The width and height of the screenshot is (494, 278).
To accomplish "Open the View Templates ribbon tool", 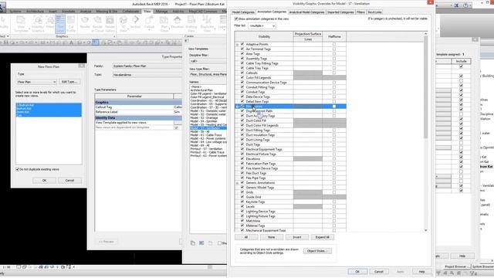I will (21, 24).
